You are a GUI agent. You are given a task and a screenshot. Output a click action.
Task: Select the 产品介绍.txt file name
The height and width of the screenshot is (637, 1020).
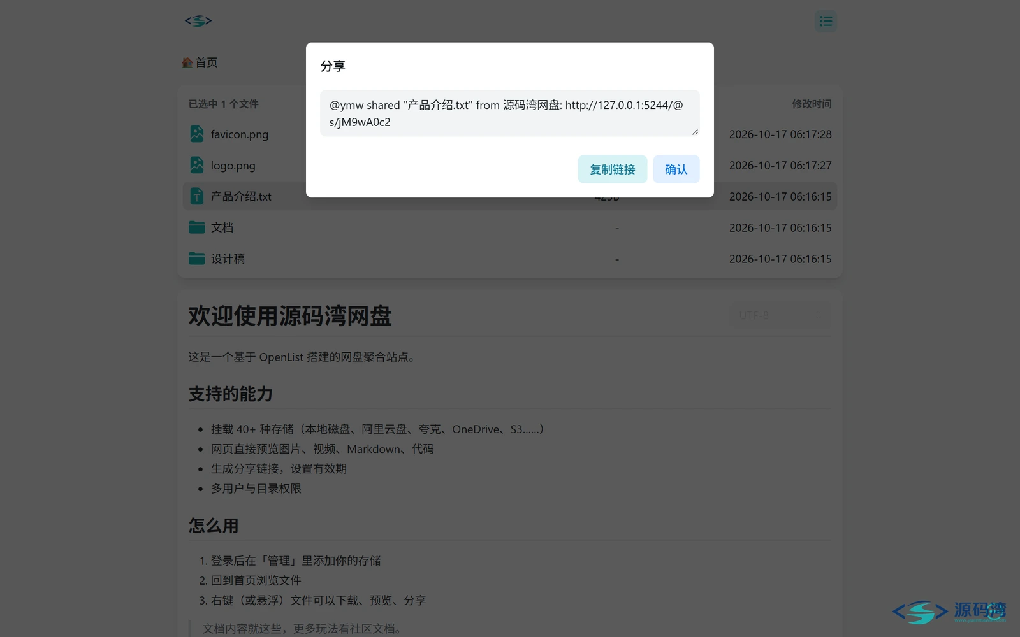tap(241, 197)
